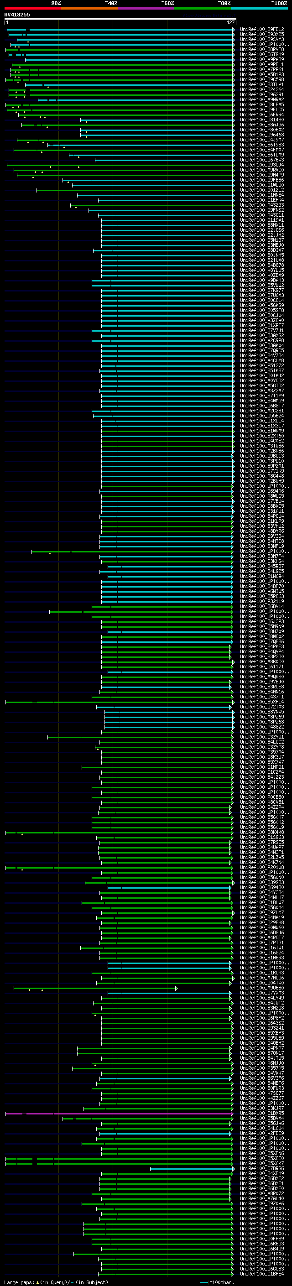Click hit label UniRef100_B6DXE2

[x=262, y=1179]
